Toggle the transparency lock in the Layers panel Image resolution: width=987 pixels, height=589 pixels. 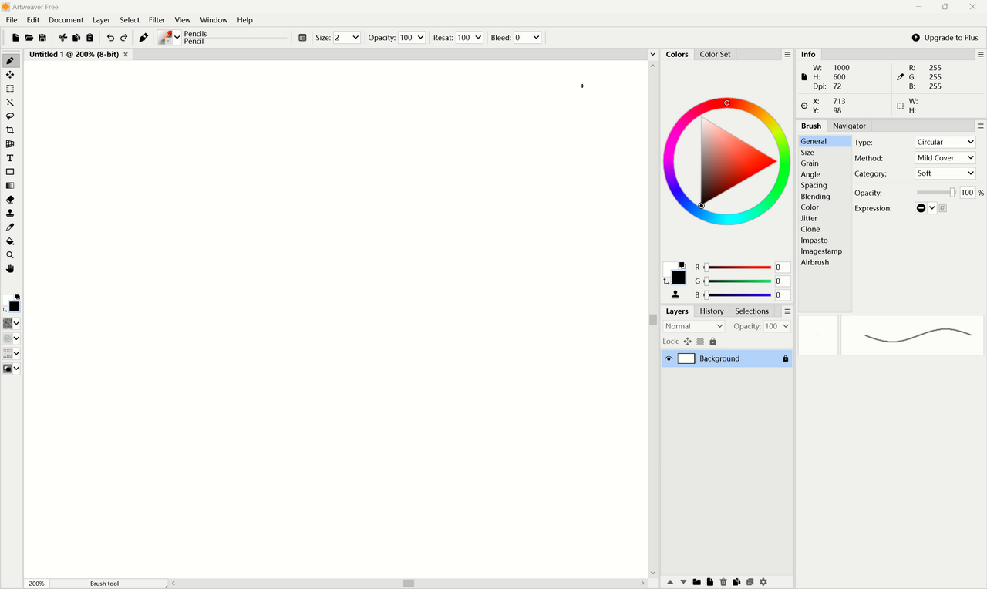coord(699,341)
